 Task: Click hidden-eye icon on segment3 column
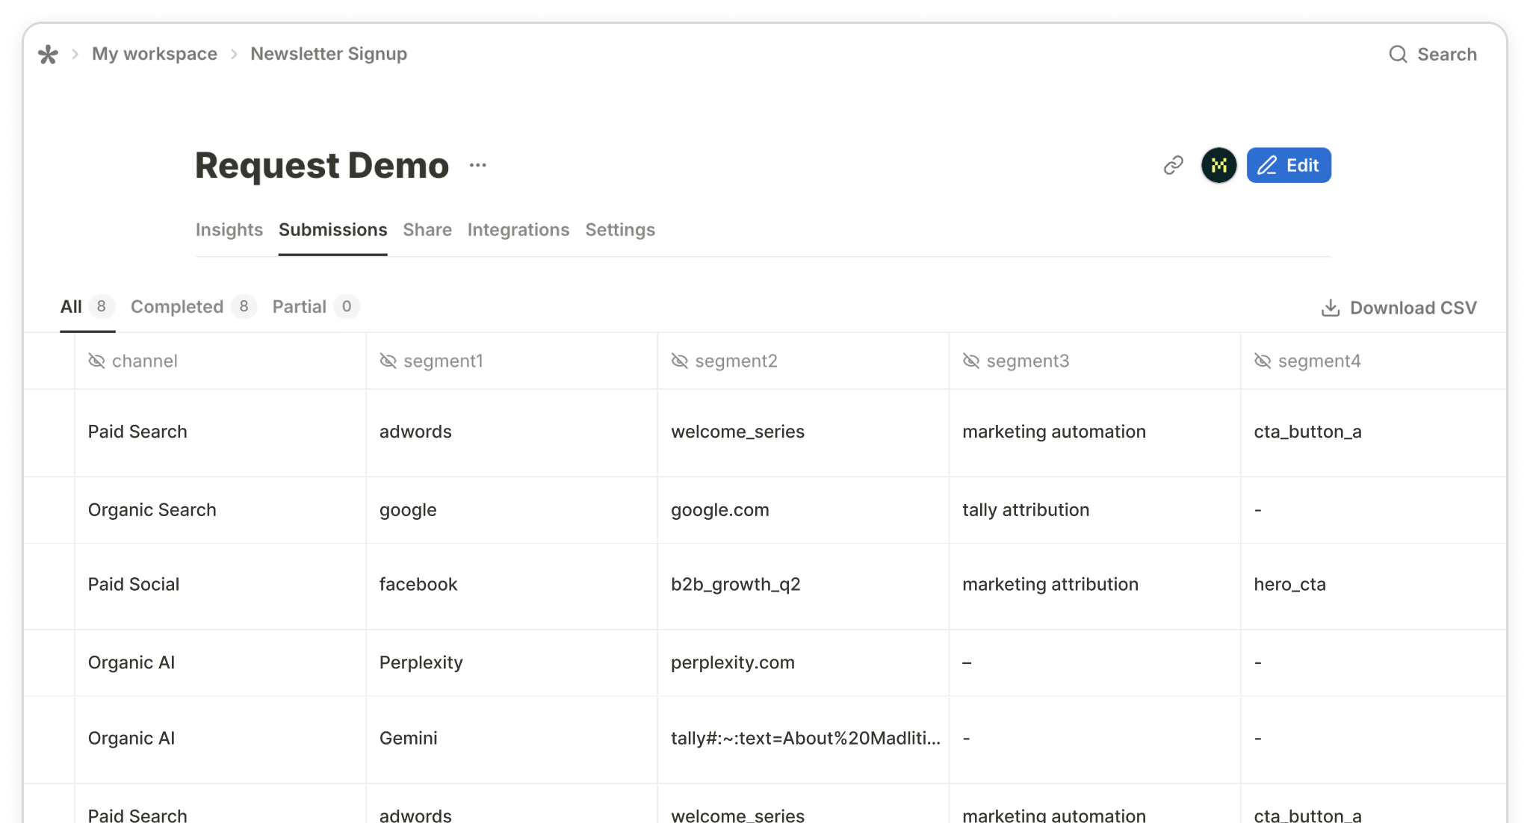[970, 361]
